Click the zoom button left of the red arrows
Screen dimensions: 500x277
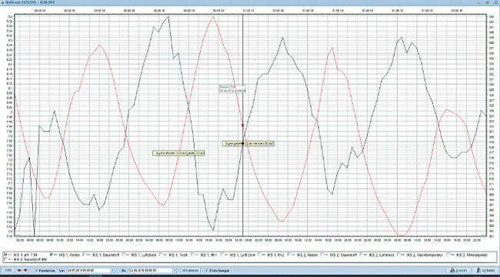tap(9, 270)
